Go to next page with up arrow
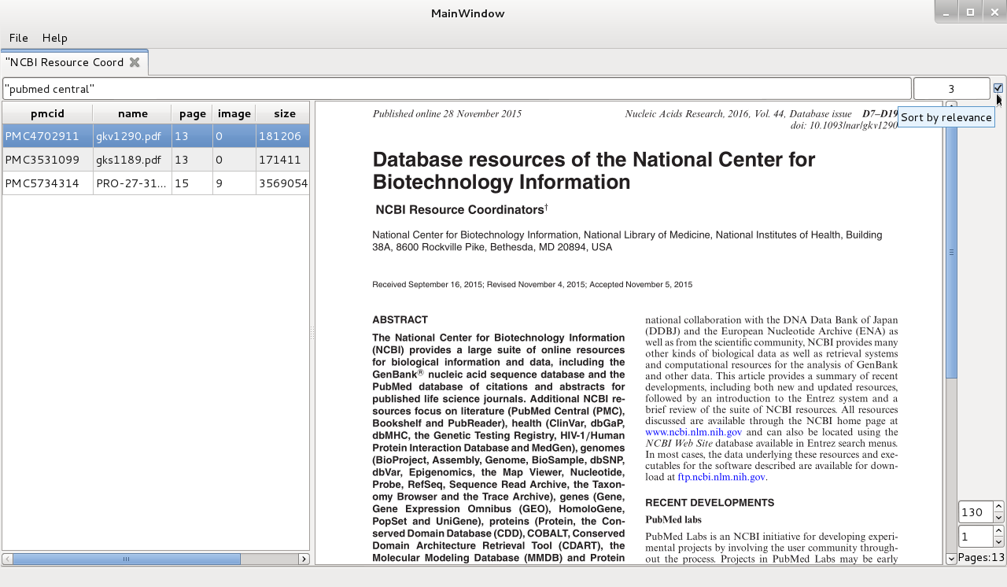The image size is (1007, 587). [998, 531]
